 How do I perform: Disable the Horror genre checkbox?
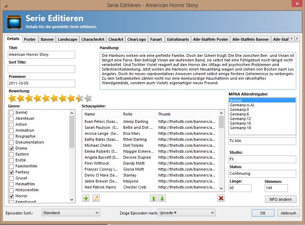[12, 196]
